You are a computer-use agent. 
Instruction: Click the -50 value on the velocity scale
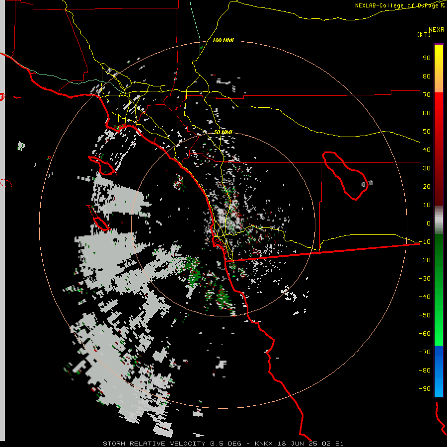(425, 315)
